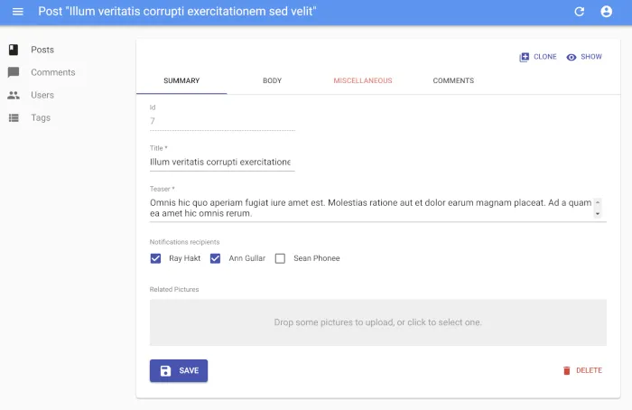This screenshot has height=410, width=632.
Task: Uncheck the Ray Hakt recipient checkbox
Action: tap(156, 258)
